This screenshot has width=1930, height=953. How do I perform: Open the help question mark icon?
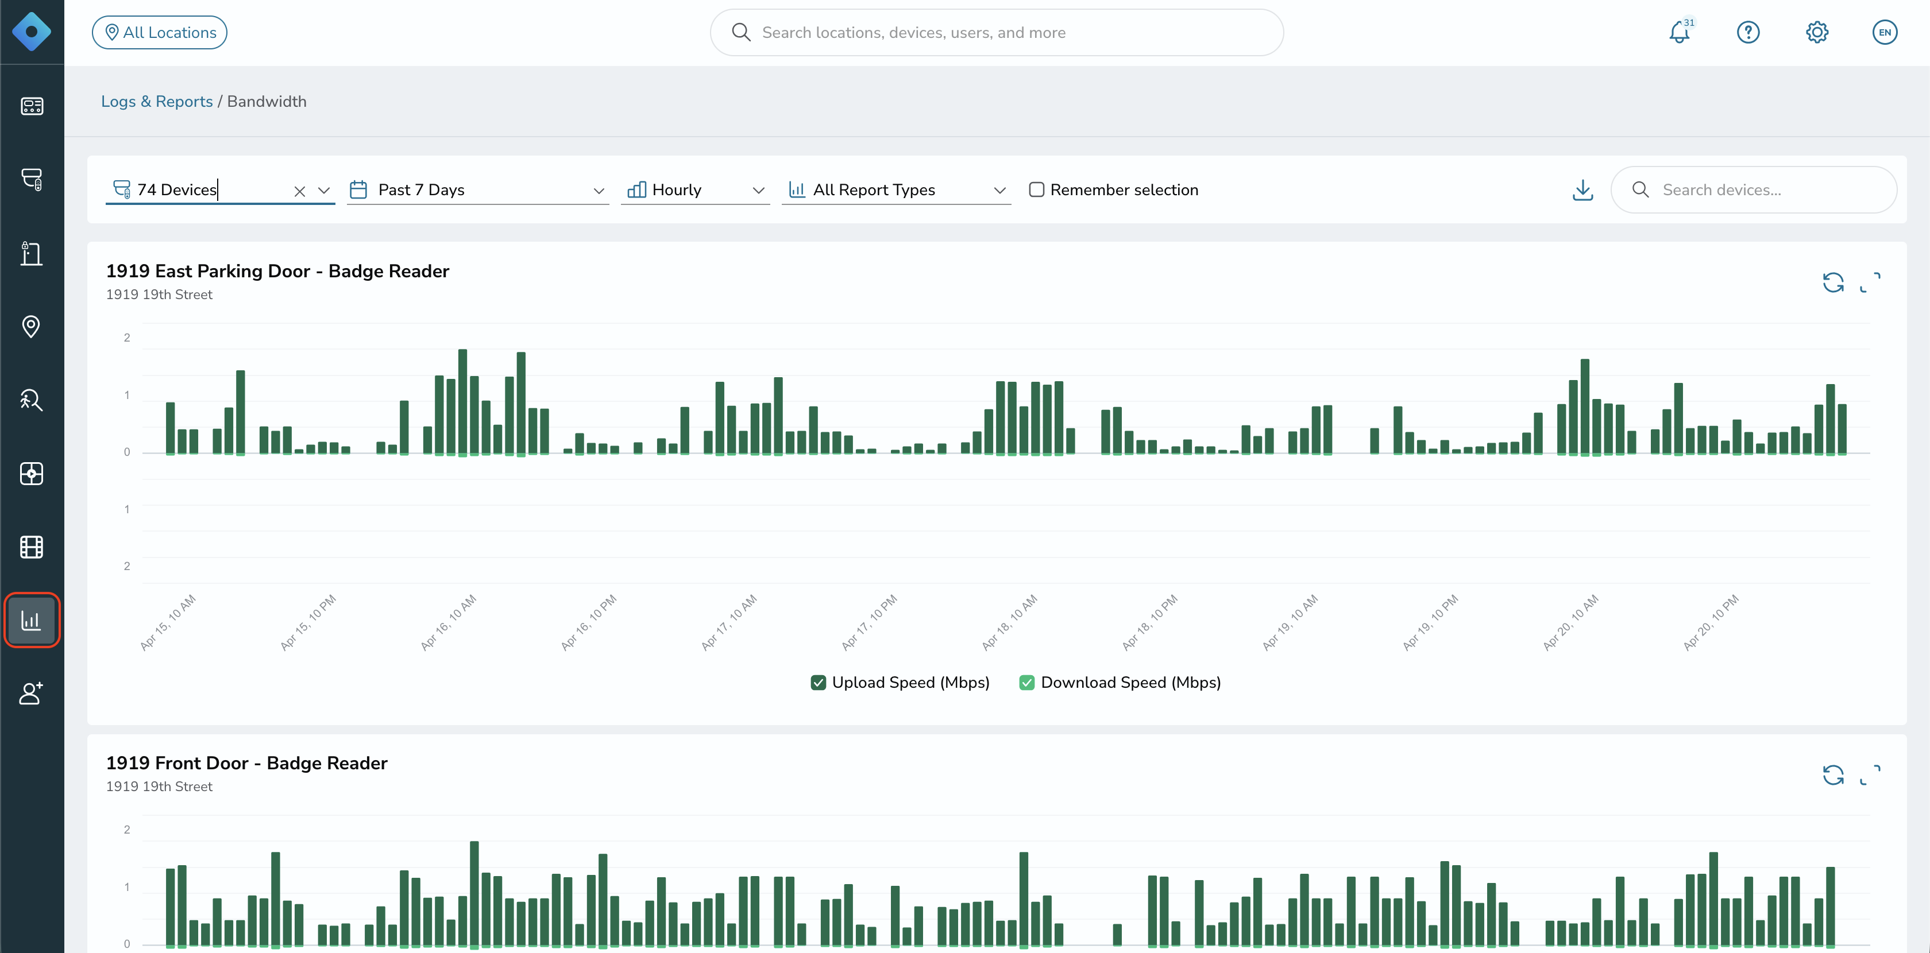coord(1748,32)
